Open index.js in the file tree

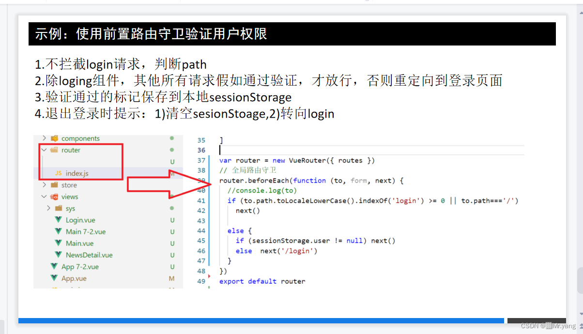[x=77, y=173]
